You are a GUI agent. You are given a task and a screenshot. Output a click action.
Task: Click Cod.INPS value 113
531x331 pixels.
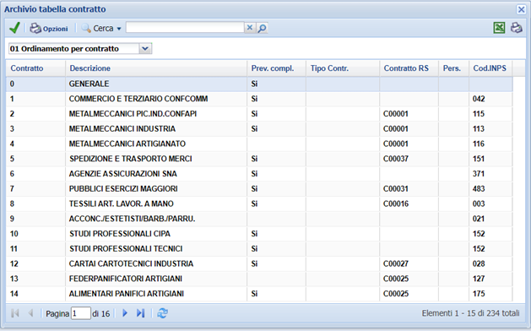479,128
